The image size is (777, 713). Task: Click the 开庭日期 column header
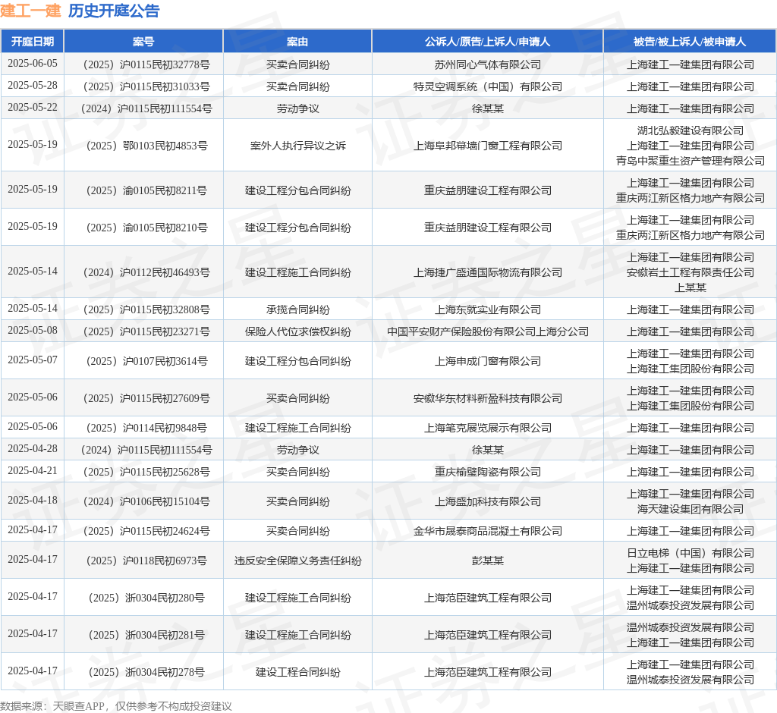pos(33,42)
